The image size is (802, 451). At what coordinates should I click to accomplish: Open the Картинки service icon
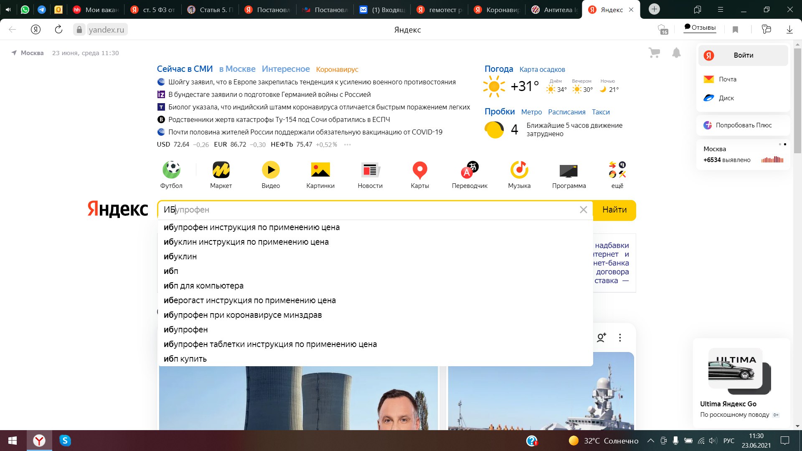click(320, 175)
